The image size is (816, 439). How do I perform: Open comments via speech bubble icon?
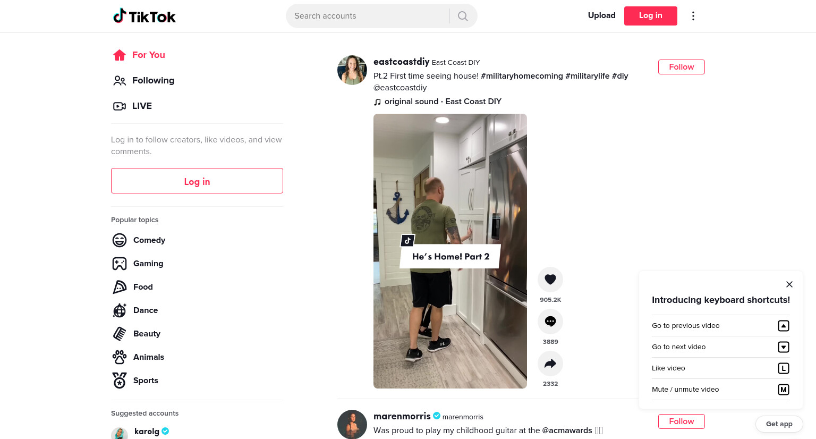pyautogui.click(x=550, y=322)
